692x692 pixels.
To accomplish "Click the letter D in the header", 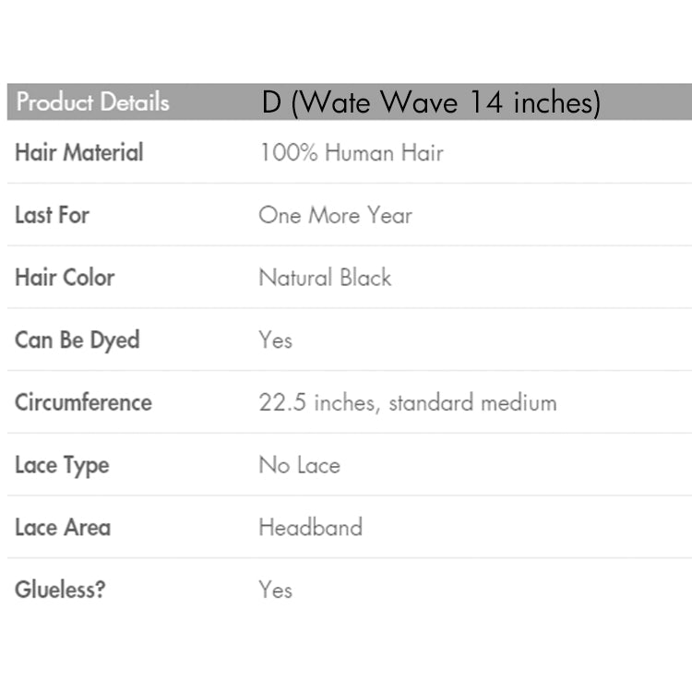I will [270, 102].
